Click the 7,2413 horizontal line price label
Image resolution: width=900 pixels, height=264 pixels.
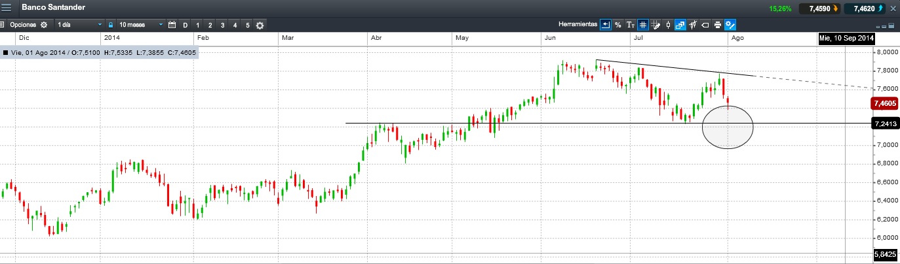[x=885, y=124]
